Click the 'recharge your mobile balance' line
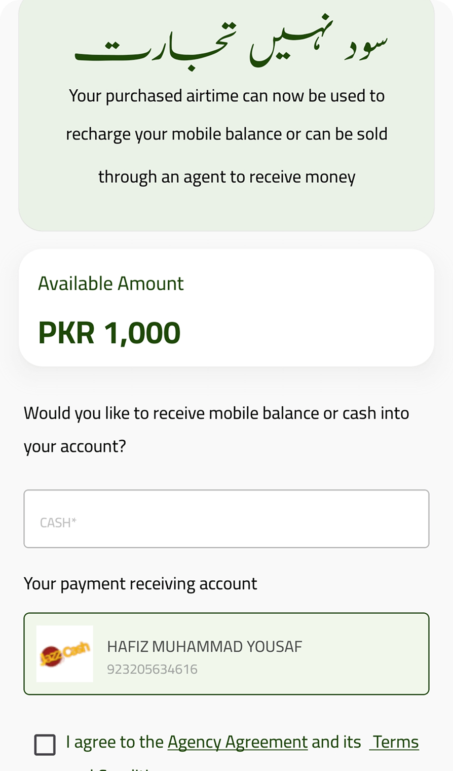 (x=226, y=134)
